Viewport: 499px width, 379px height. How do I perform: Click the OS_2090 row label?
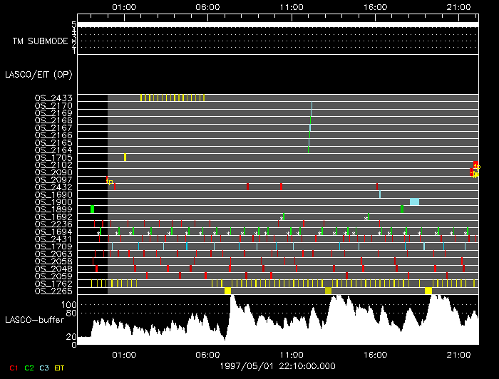click(53, 172)
